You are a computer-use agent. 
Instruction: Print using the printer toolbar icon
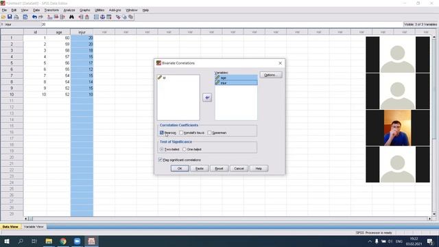coord(16,17)
